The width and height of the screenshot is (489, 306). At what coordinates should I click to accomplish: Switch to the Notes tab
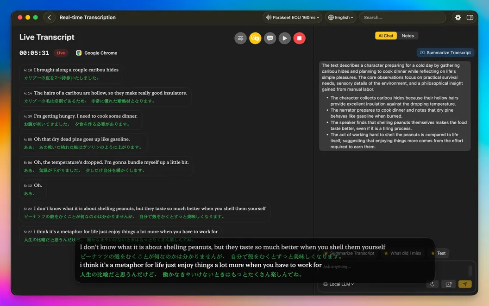click(x=407, y=36)
